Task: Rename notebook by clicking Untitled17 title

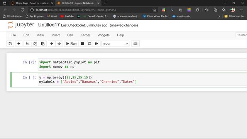Action: (49, 25)
